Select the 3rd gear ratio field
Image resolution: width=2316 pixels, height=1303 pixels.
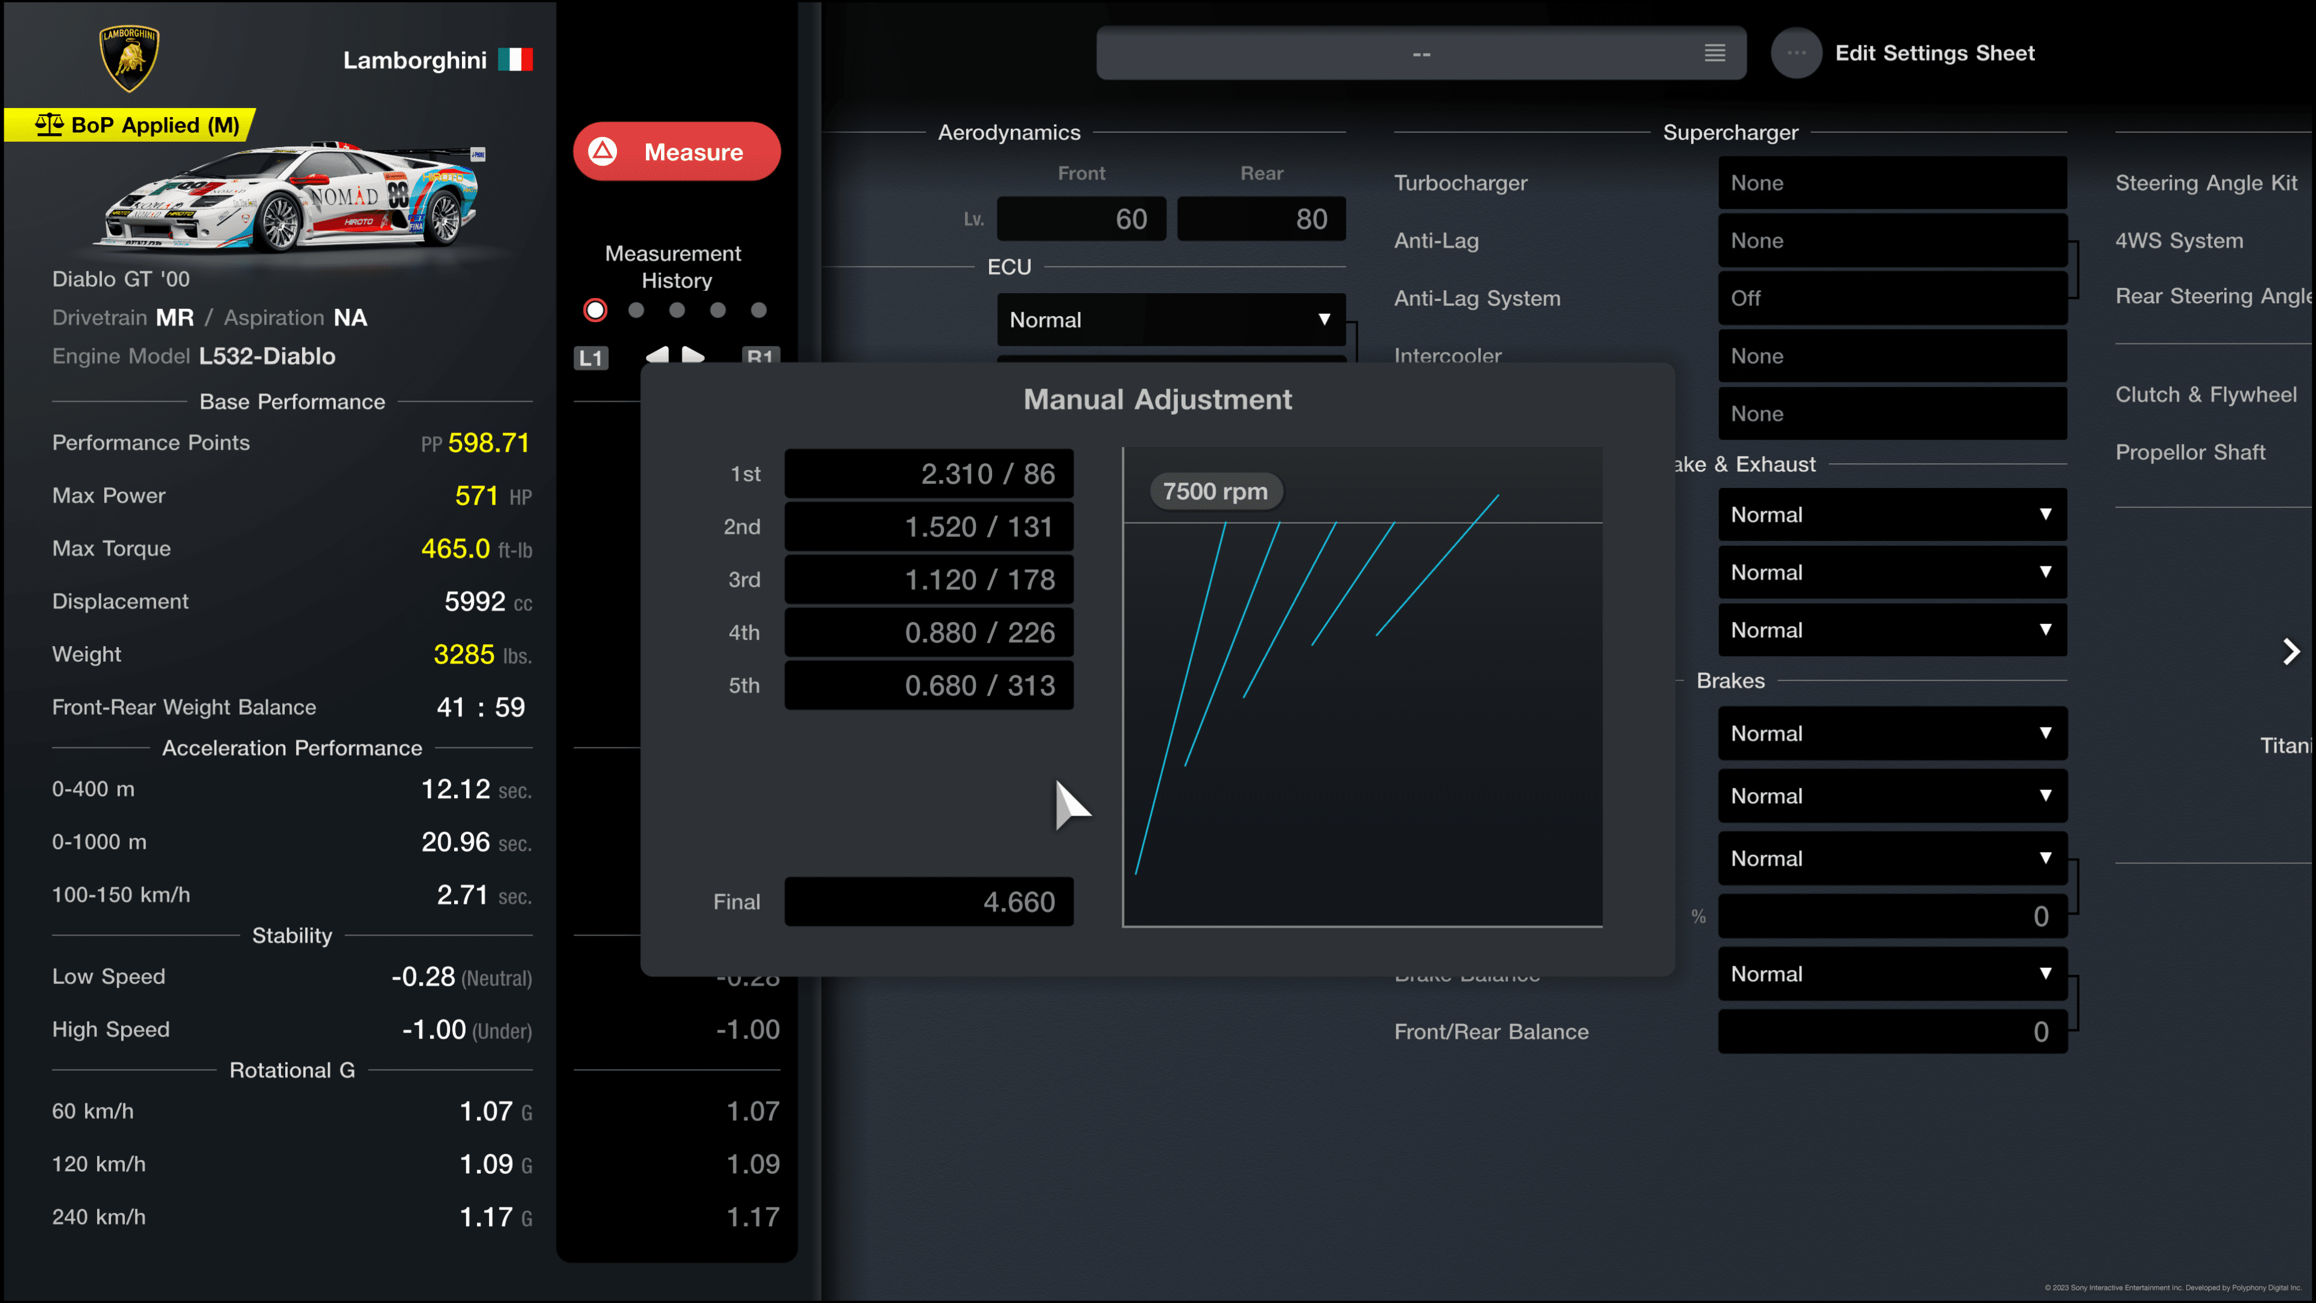[929, 580]
